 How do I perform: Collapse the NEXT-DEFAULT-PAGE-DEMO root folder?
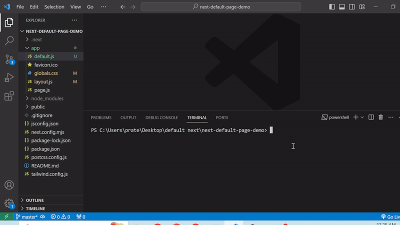[51, 31]
